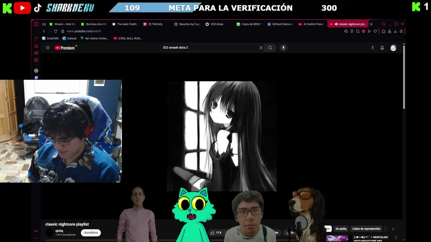Open the YouTube hamburger guide menu
Image resolution: width=431 pixels, height=242 pixels.
48,48
